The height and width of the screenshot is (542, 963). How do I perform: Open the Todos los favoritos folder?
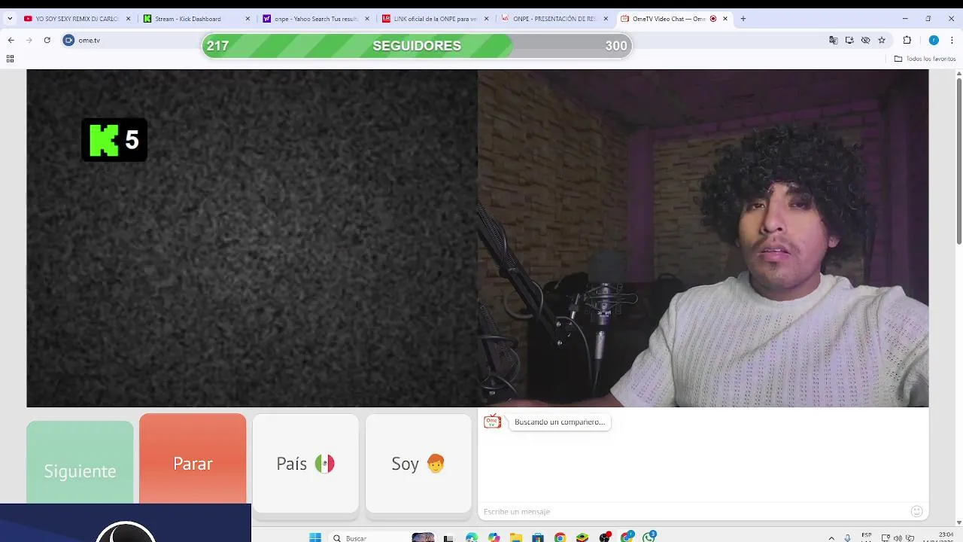(x=925, y=59)
